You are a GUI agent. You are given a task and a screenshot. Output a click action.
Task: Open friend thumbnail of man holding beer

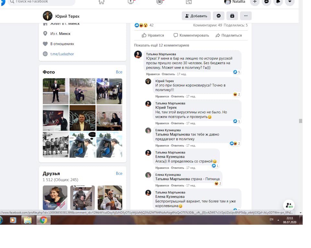coord(110,198)
